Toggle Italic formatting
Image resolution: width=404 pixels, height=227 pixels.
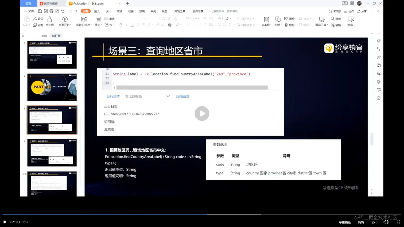point(126,25)
